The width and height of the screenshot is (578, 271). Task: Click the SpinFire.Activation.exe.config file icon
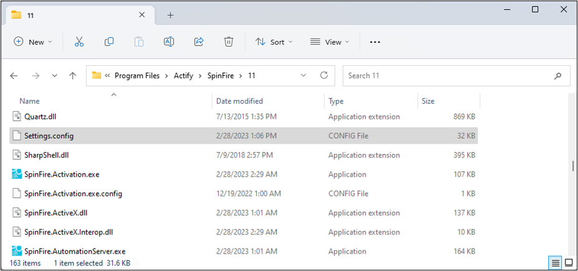tap(17, 193)
